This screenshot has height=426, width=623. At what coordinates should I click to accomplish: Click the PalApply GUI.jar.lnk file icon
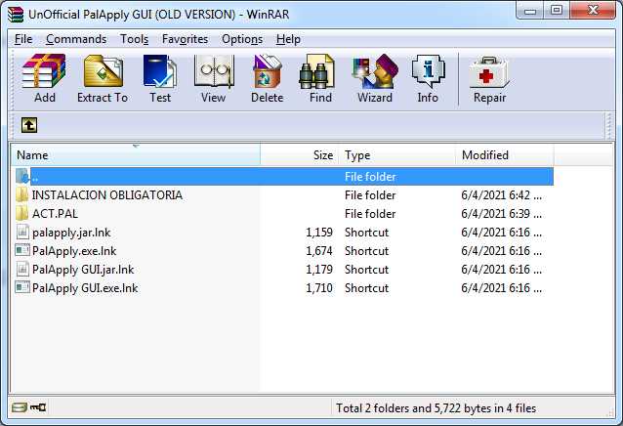point(22,269)
